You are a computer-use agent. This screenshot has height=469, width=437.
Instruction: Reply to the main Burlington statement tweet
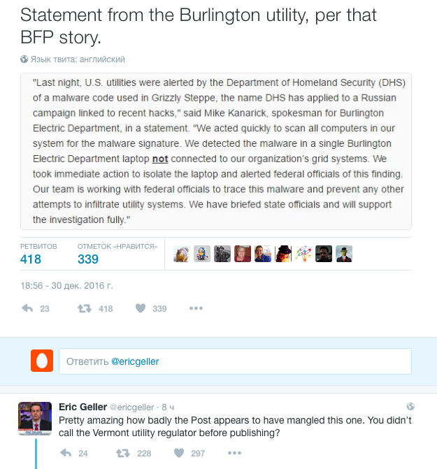tap(28, 308)
